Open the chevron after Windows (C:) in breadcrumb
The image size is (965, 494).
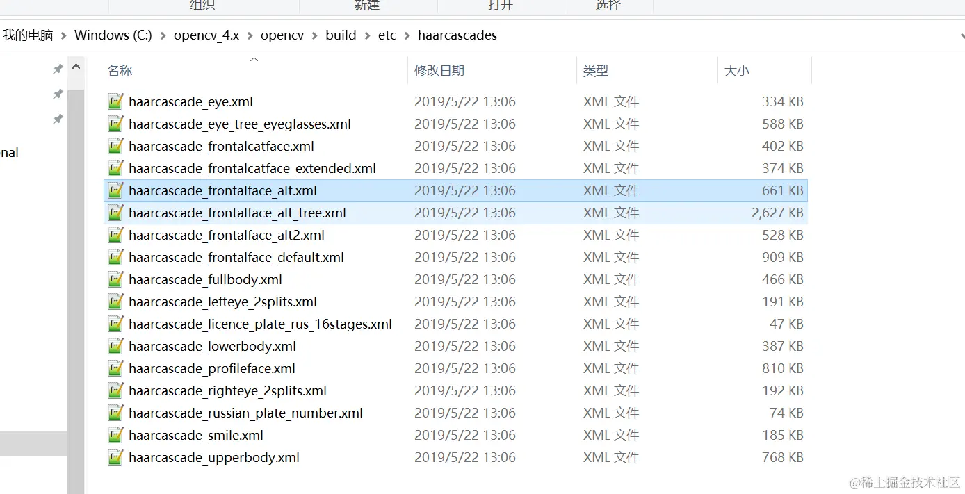pyautogui.click(x=163, y=35)
